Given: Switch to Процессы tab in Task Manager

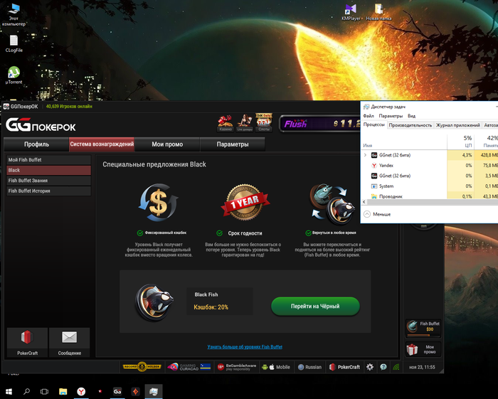Looking at the screenshot, I should click(373, 124).
